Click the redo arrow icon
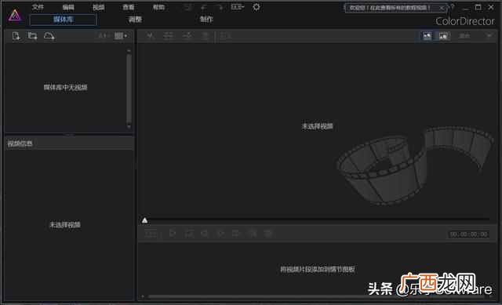Viewport: 502px width, 305px height. pos(220,7)
